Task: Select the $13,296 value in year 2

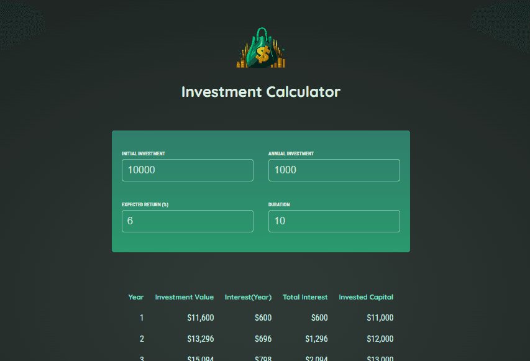Action: pyautogui.click(x=201, y=339)
